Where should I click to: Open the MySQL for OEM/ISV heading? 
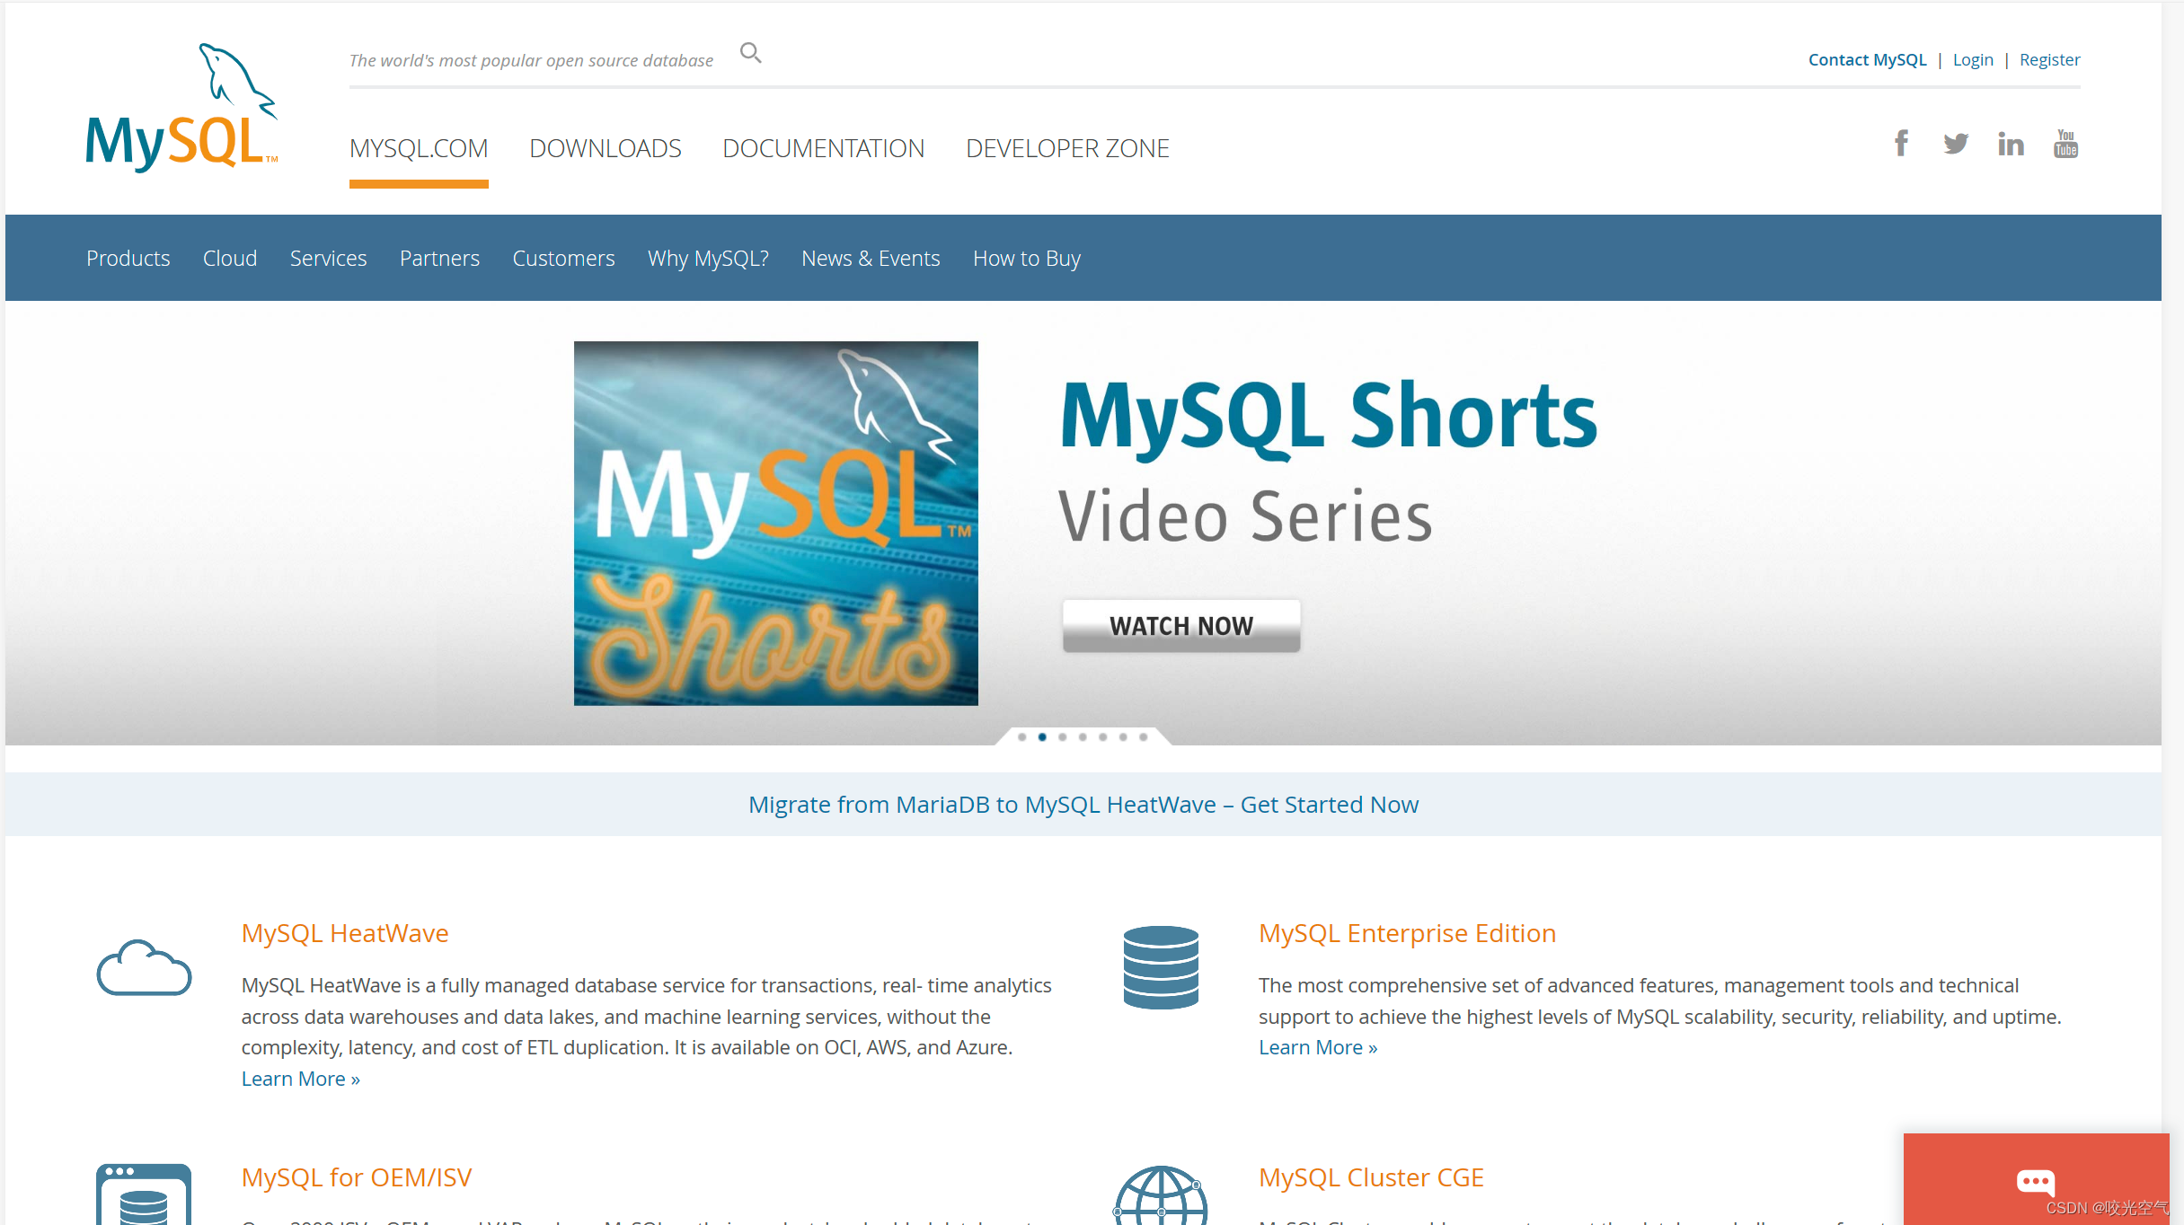tap(357, 1177)
